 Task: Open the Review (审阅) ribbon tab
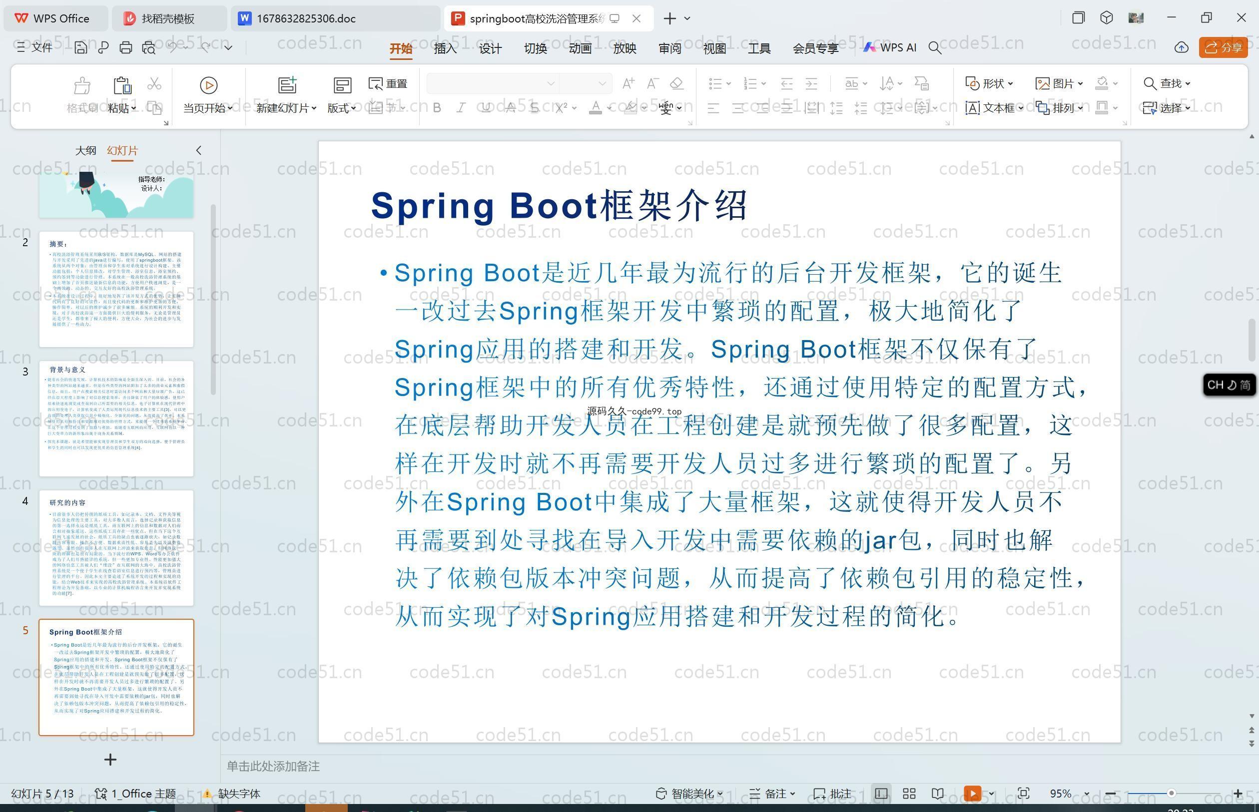click(670, 48)
